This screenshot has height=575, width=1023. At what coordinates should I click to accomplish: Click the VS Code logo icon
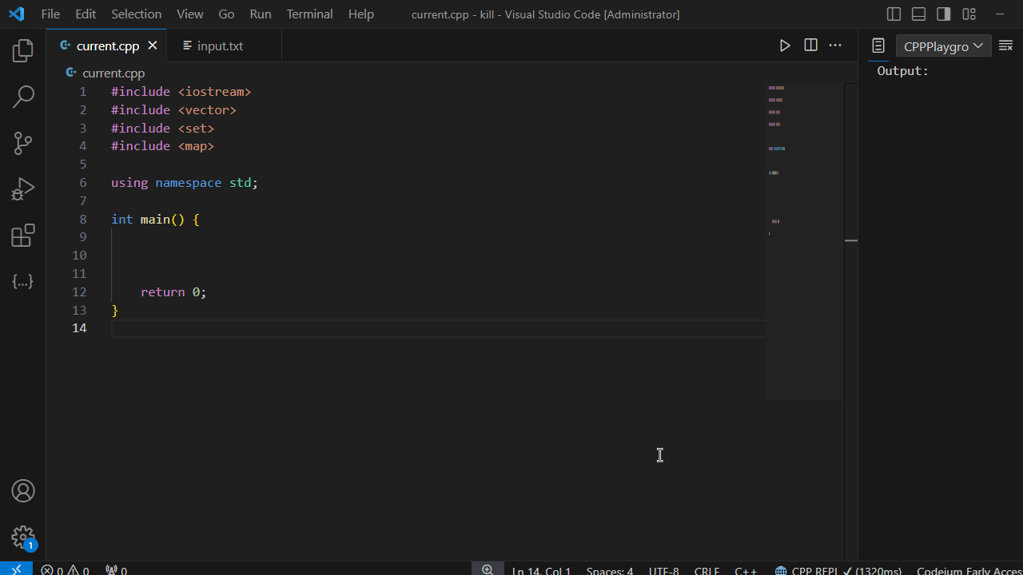pyautogui.click(x=16, y=14)
